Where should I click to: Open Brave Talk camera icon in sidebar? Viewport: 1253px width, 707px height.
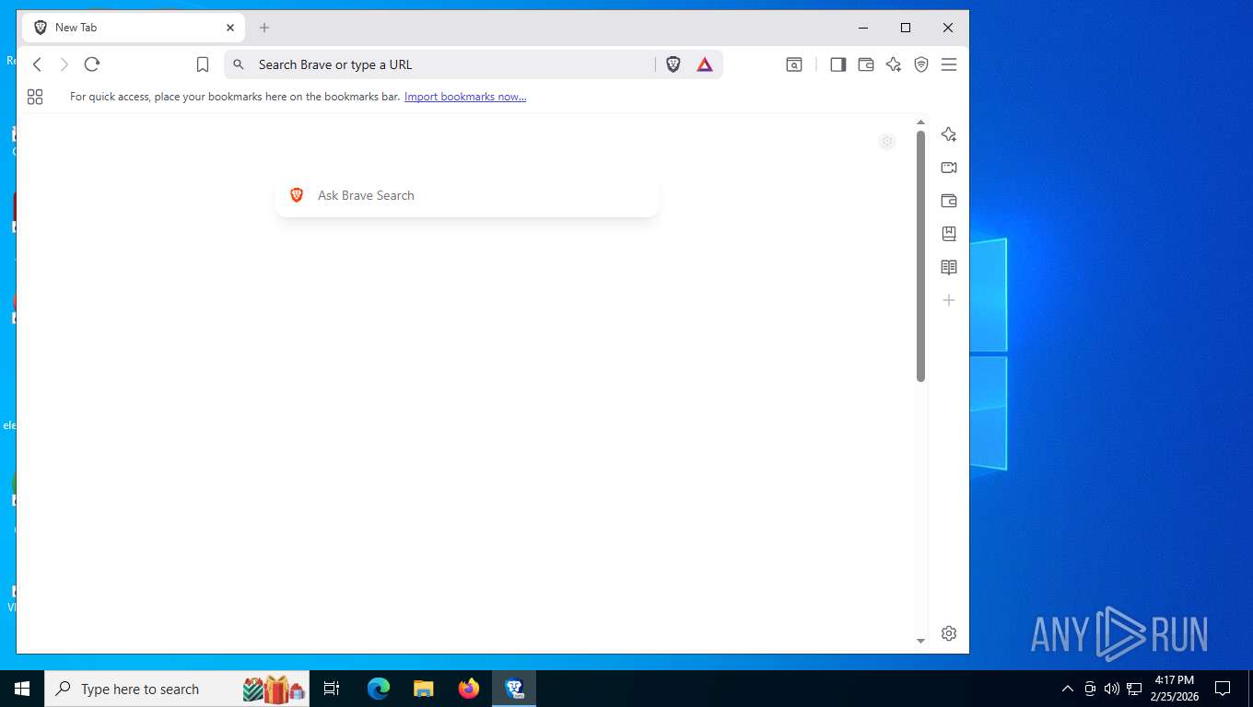949,168
